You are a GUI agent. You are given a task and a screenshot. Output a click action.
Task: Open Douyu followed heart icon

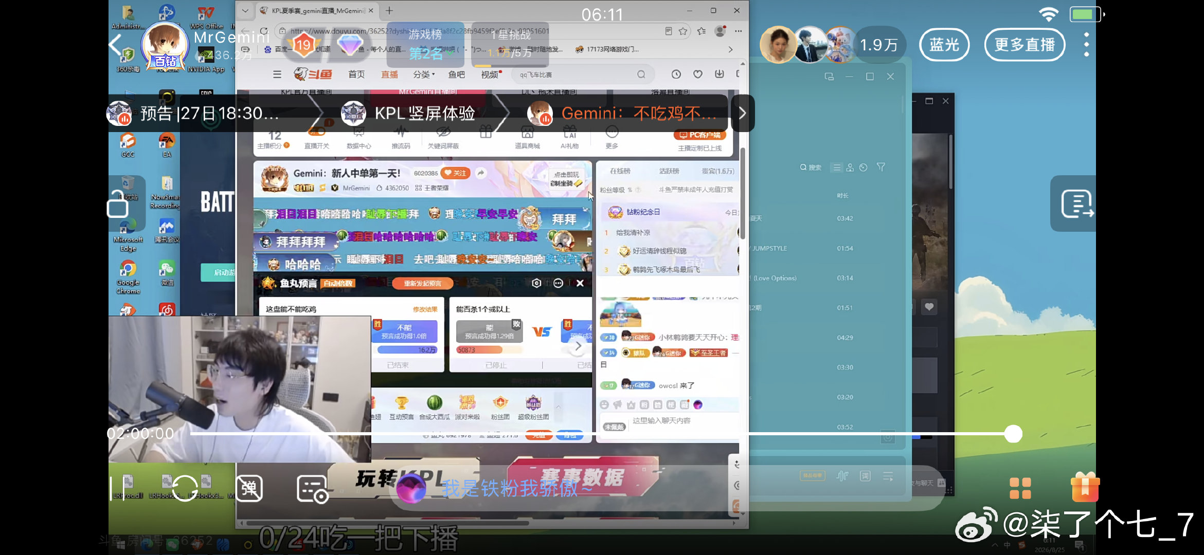coord(698,75)
